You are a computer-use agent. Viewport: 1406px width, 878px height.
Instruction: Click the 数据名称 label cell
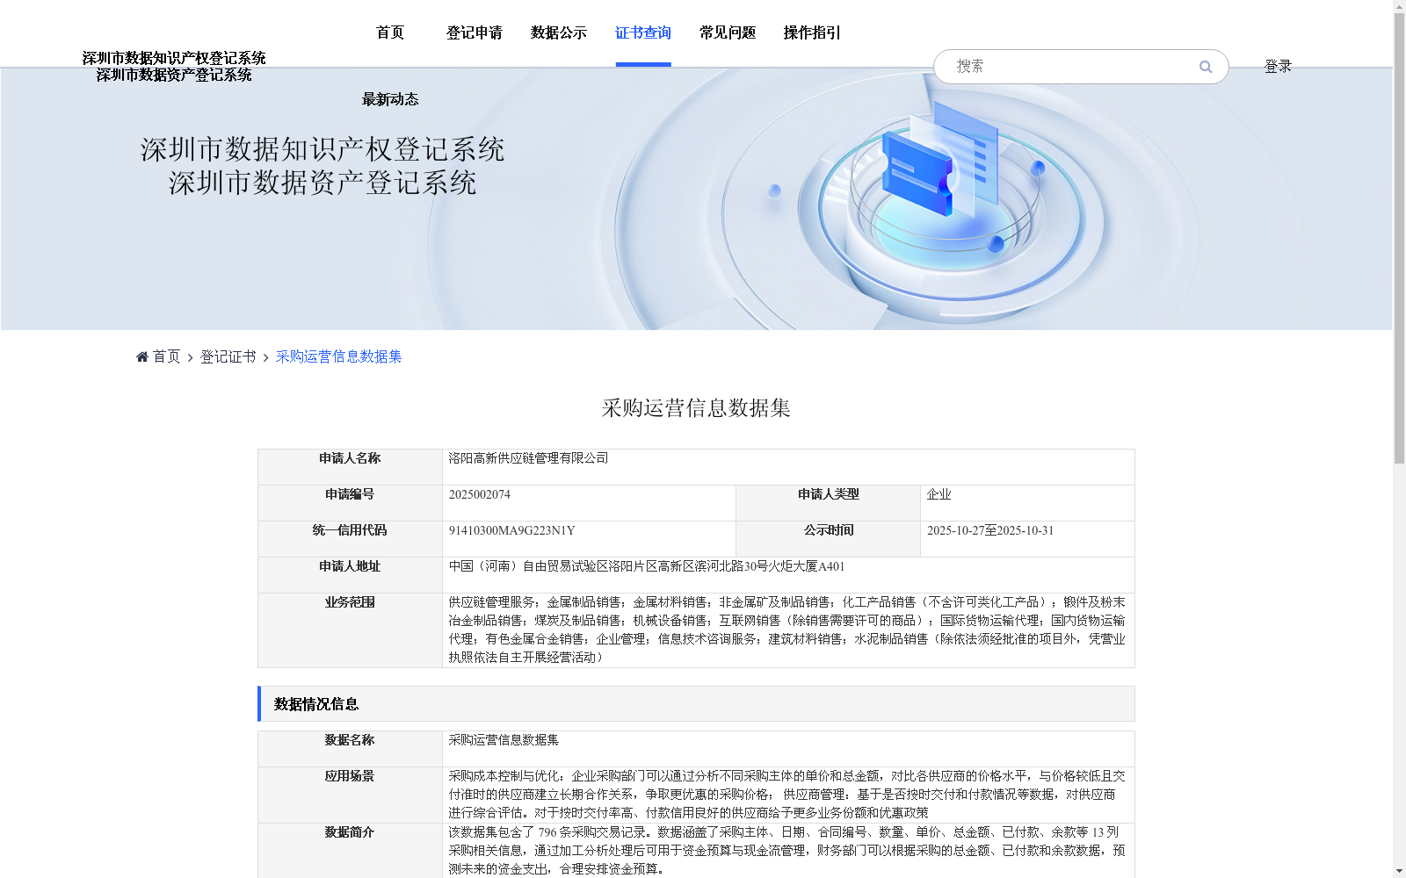point(350,749)
